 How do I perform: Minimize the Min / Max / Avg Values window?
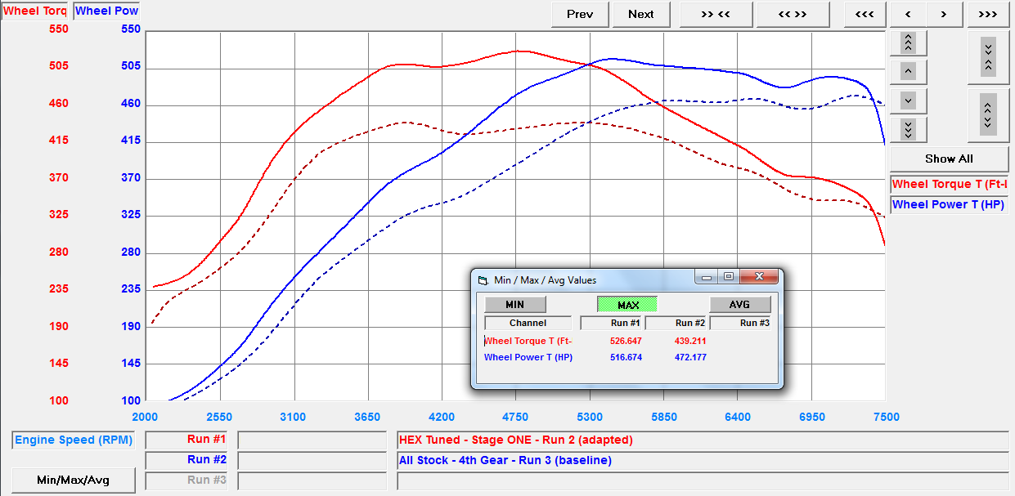(707, 278)
